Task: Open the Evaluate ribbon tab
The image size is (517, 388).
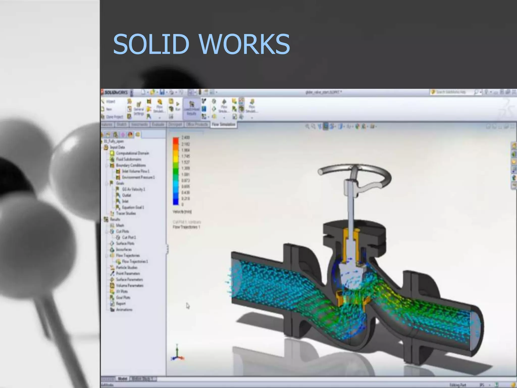Action: (158, 125)
